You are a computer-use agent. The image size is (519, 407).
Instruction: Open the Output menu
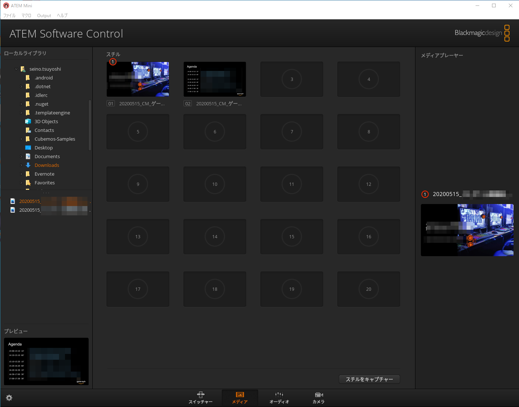click(x=44, y=16)
